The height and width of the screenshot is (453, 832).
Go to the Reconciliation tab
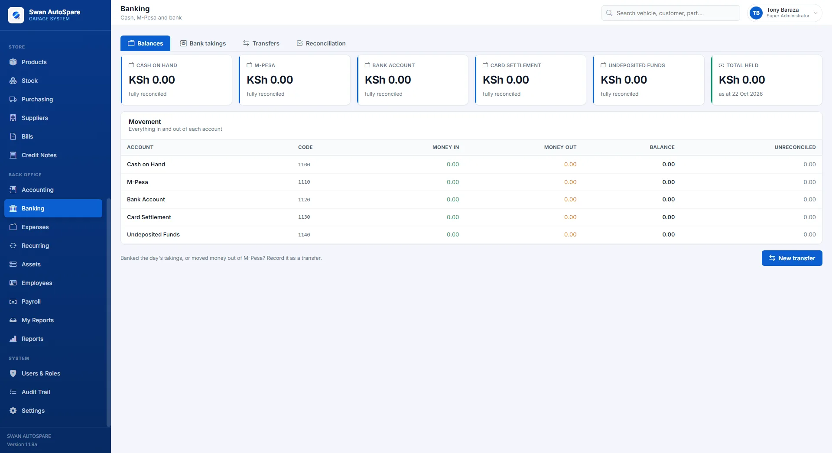click(321, 43)
